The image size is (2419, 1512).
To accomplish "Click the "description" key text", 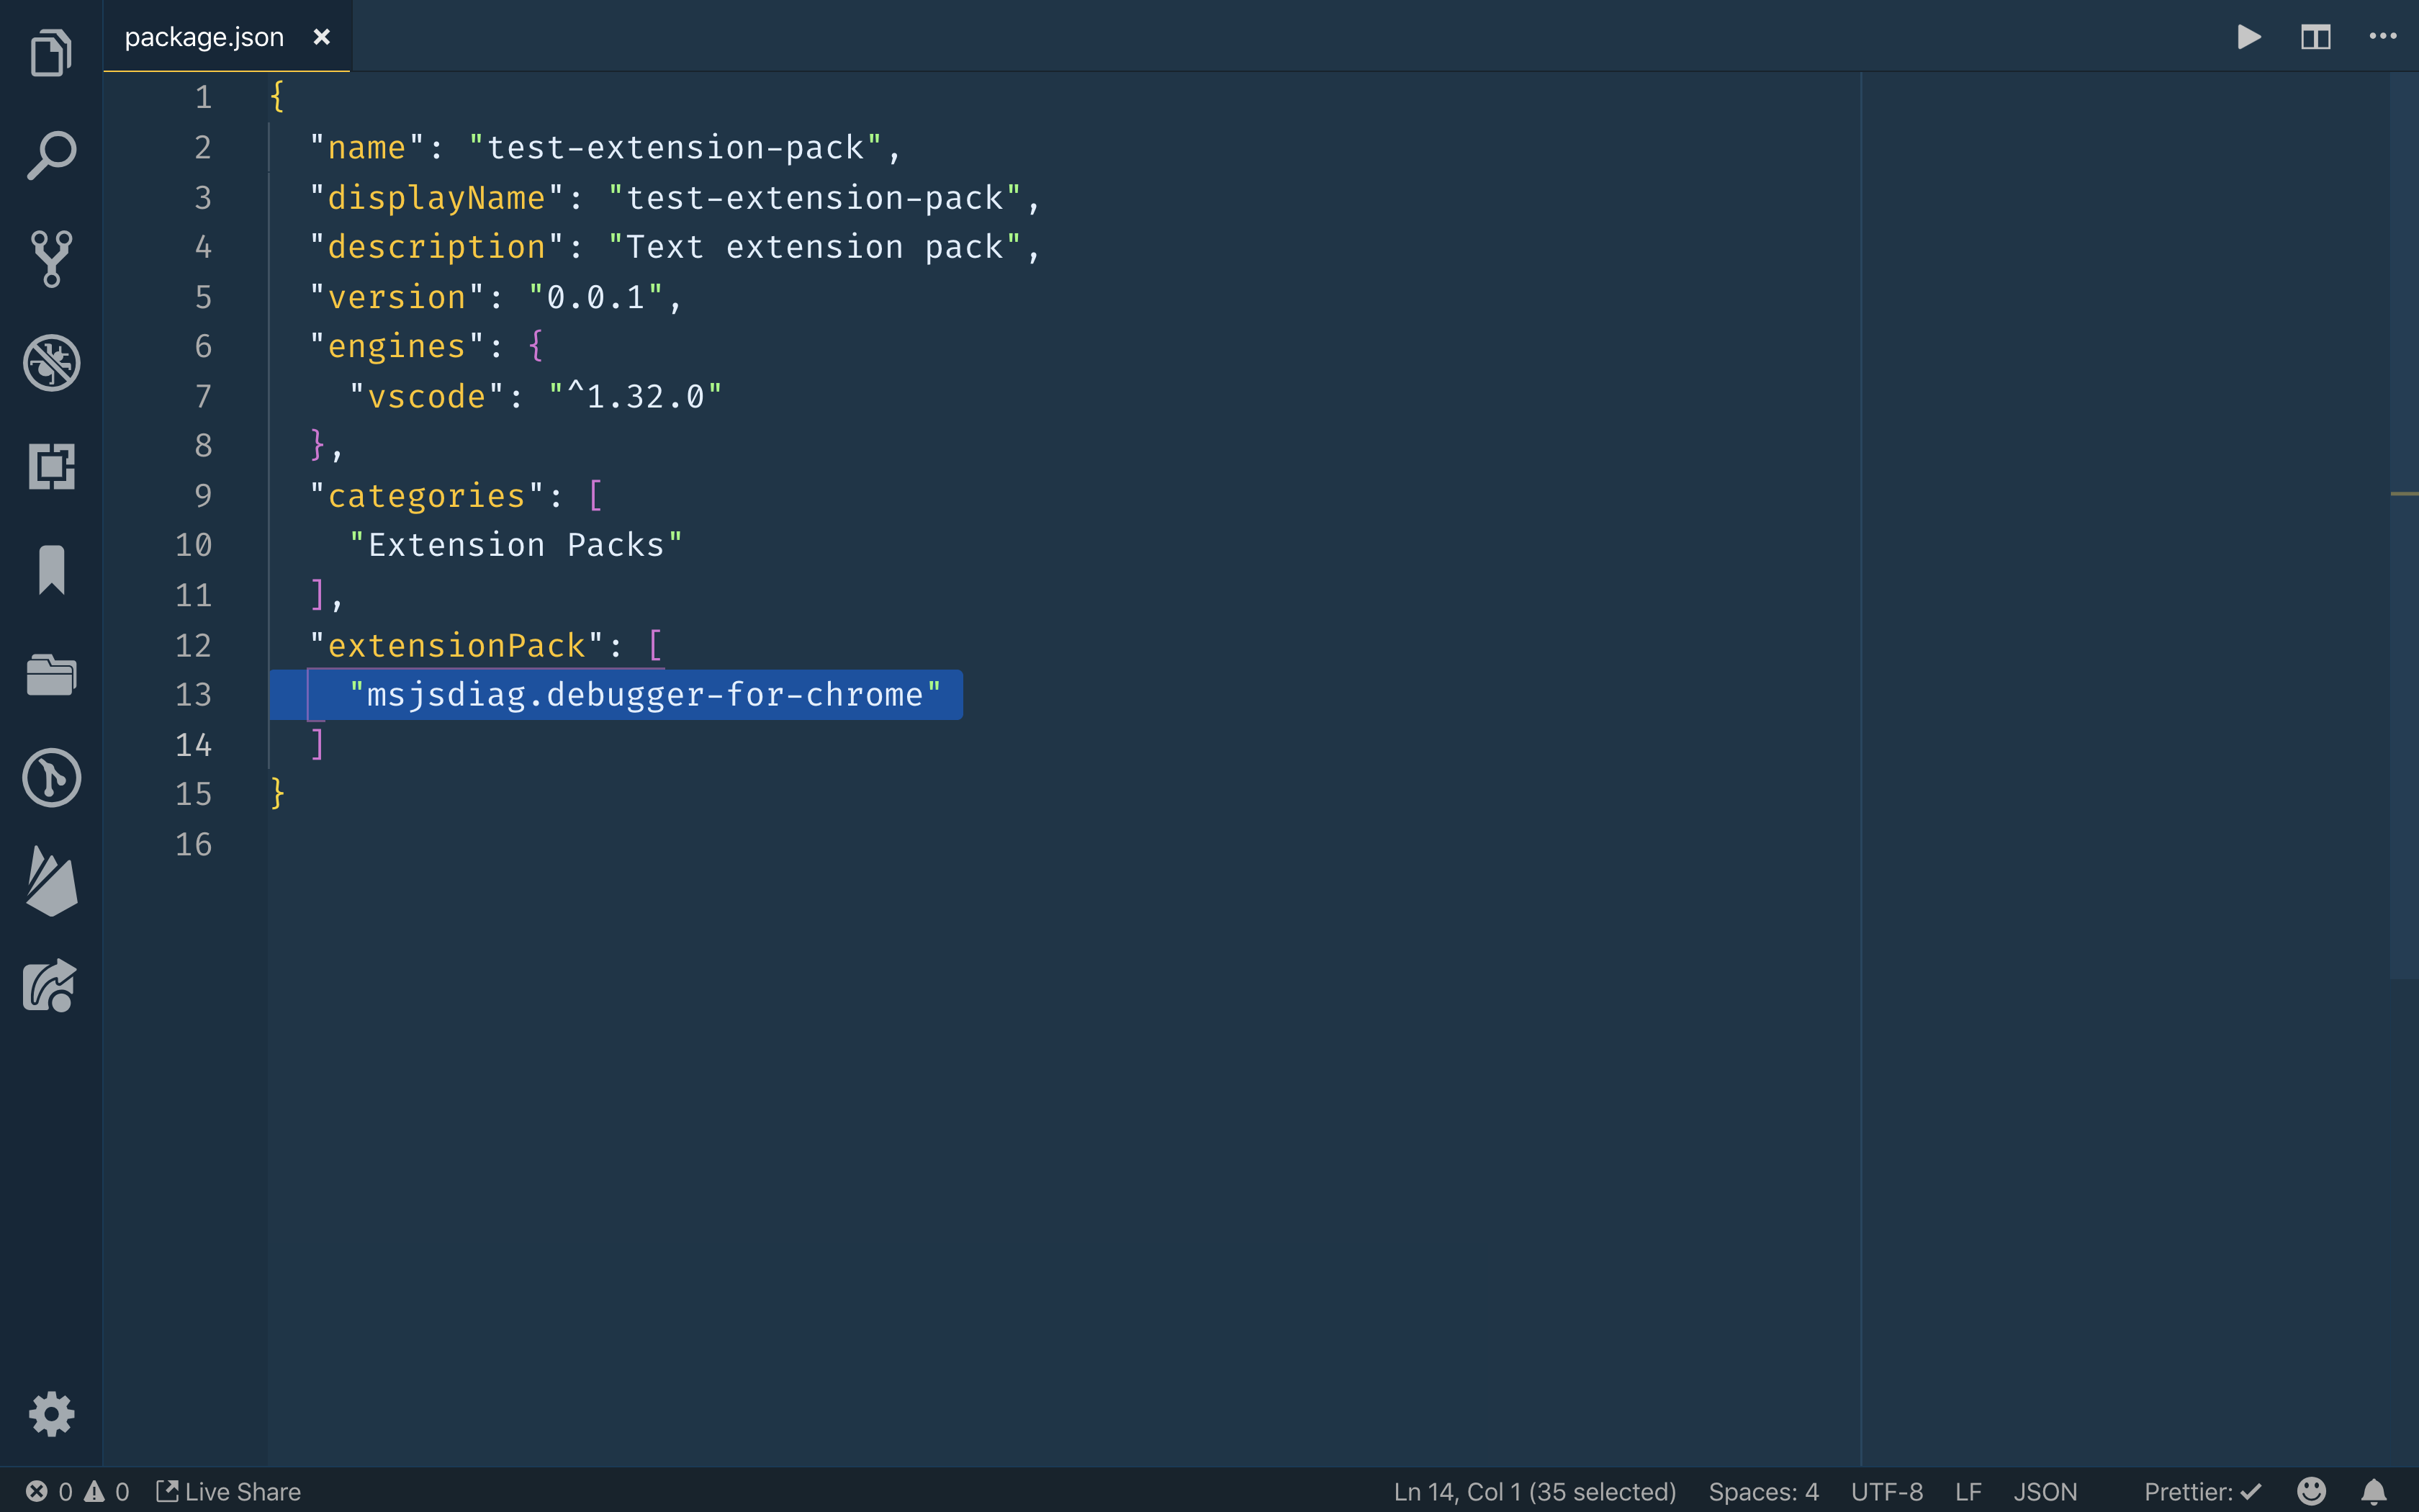I will (x=437, y=247).
